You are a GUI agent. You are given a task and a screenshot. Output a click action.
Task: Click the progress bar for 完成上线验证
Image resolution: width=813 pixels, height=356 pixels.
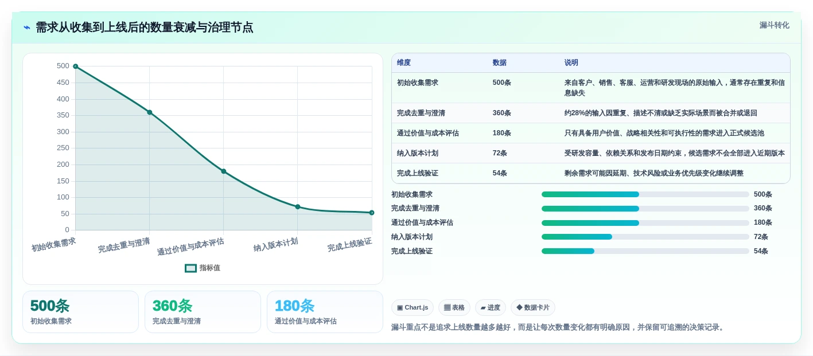(x=645, y=251)
